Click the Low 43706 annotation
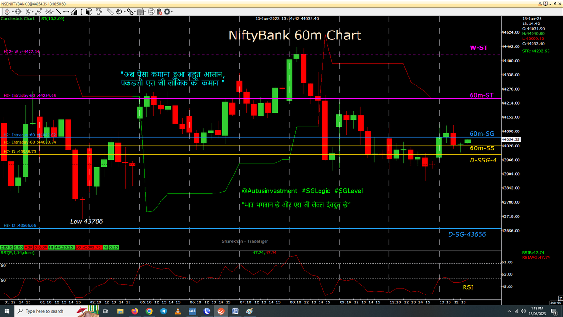563x317 pixels. pos(86,221)
